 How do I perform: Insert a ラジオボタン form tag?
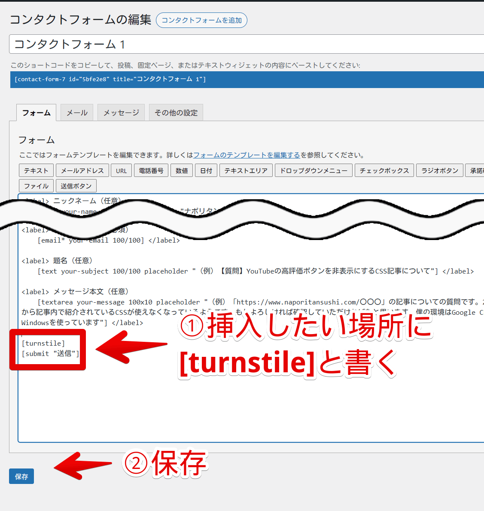(x=440, y=170)
